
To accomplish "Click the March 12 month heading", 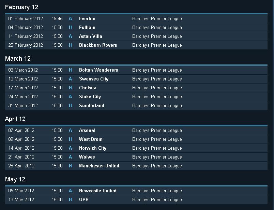I will tap(18, 59).
